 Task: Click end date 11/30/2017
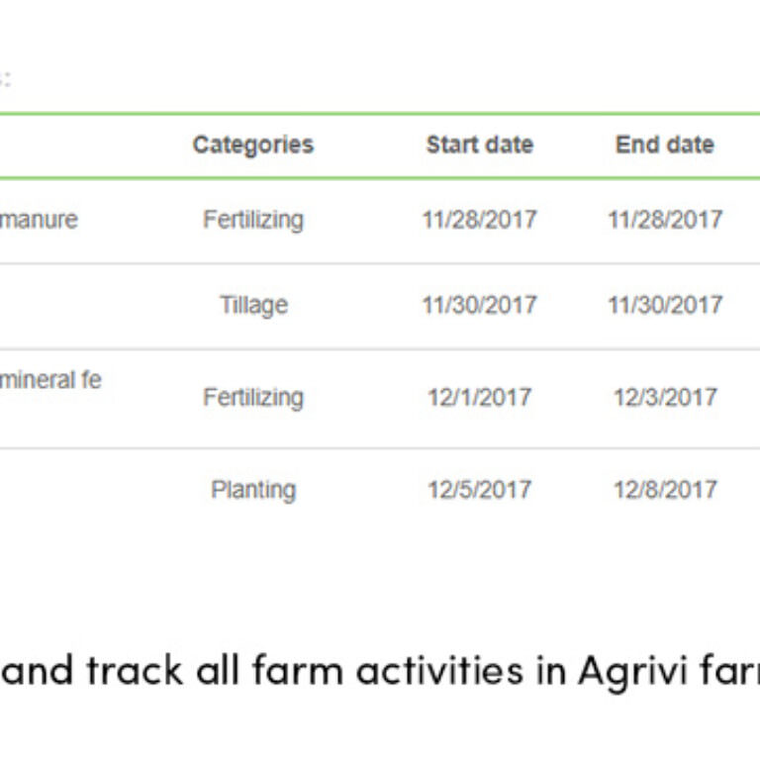pos(665,306)
